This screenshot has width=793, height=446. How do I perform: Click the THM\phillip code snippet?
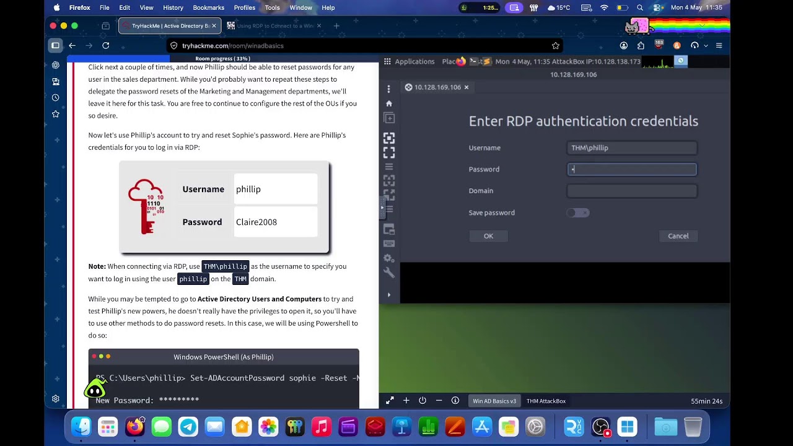pyautogui.click(x=226, y=266)
